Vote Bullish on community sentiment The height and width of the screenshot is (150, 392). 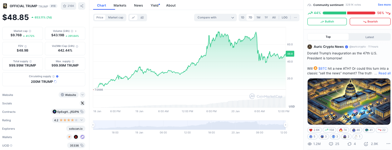coord(327,22)
